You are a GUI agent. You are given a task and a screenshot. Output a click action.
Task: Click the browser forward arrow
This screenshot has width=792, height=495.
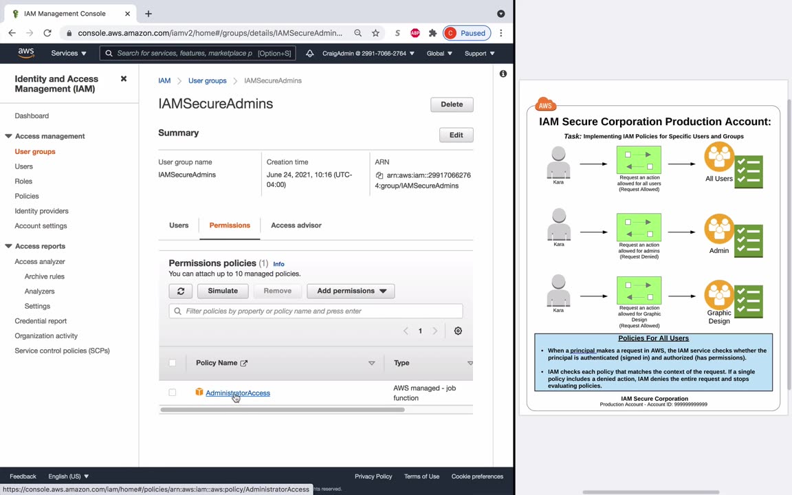tap(30, 33)
